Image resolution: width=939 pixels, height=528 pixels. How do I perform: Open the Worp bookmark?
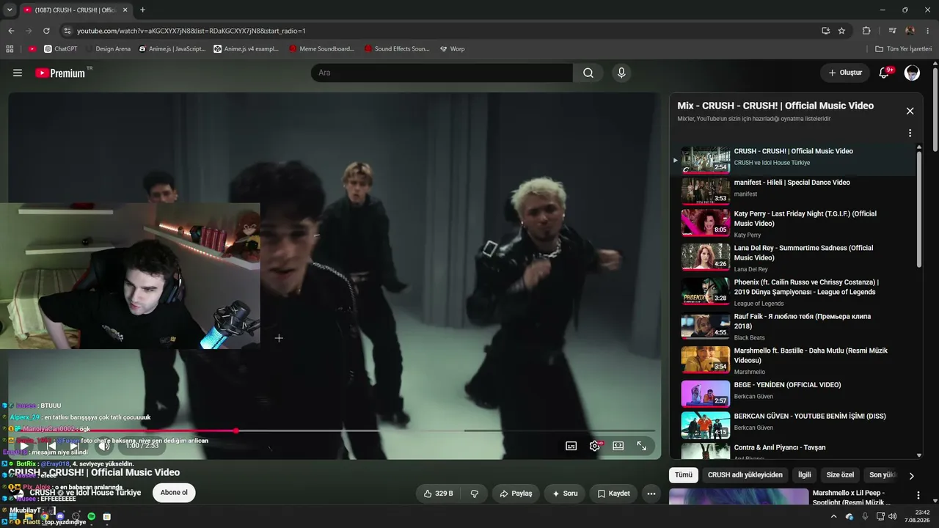tap(452, 49)
